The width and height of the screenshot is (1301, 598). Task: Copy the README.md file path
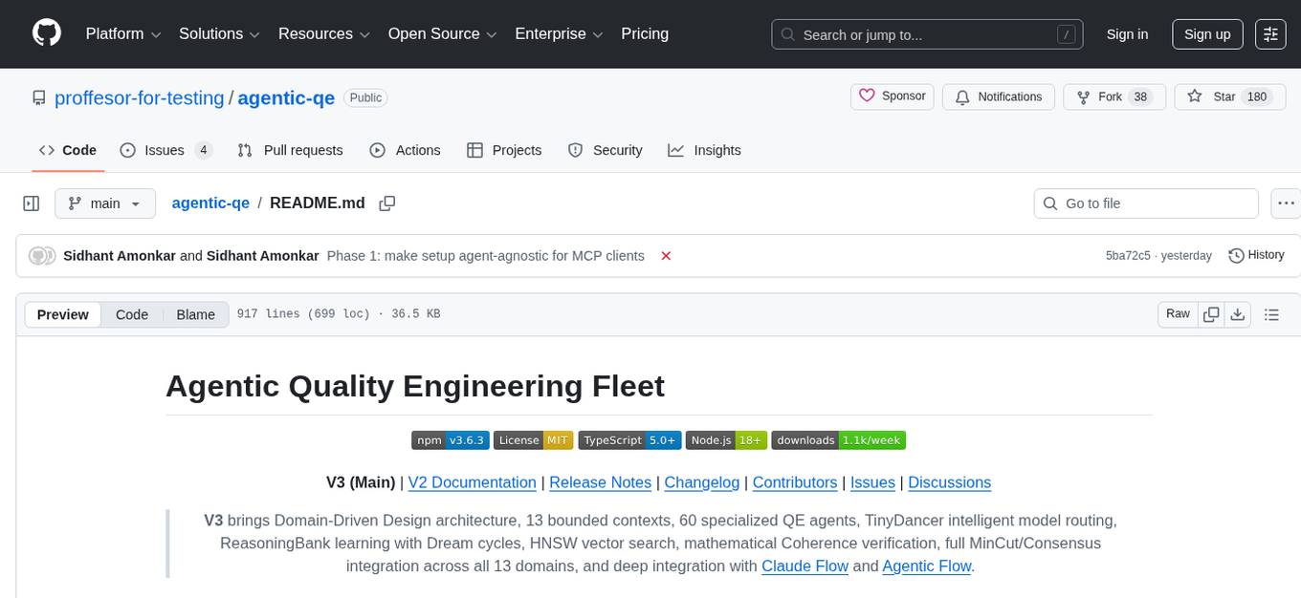click(387, 203)
